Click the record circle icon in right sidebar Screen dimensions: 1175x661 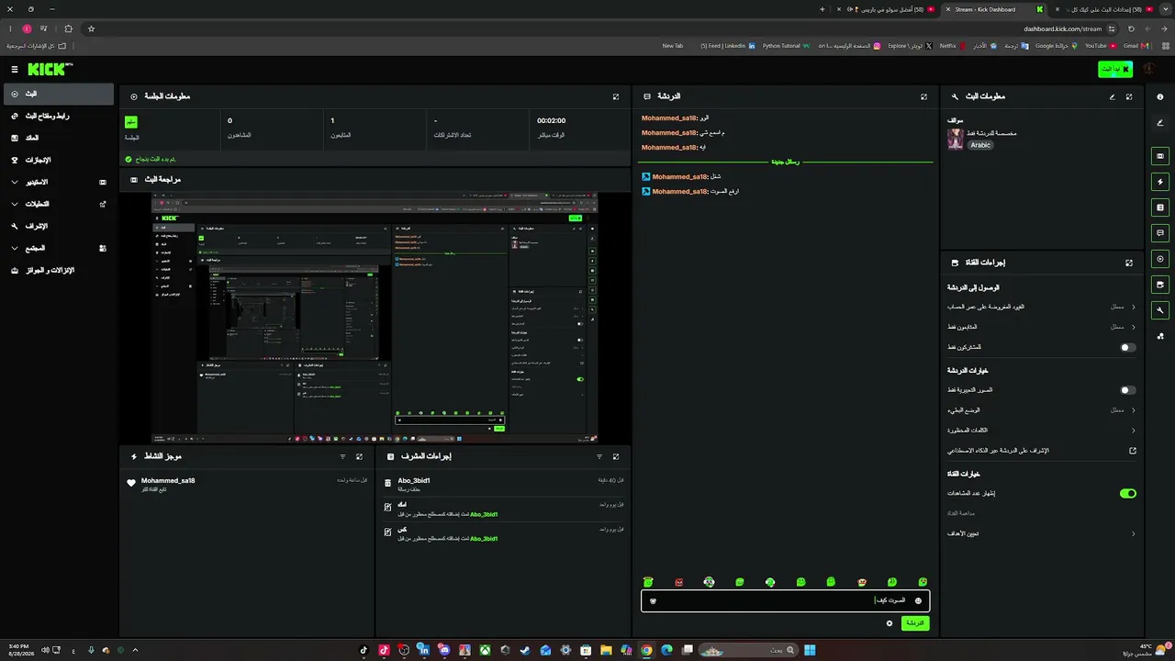1160,259
